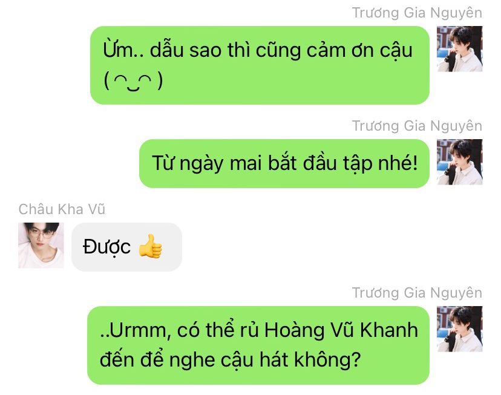Select the '..Urmm, có thể rủ Hoàng Vũ Khanh' bubble
Image resolution: width=501 pixels, height=395 pixels.
pos(258,345)
